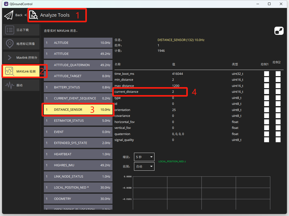Screen dimensions: 289x216
Task: Select the ATTITUDE_TARGET message
Action: [x=78, y=76]
